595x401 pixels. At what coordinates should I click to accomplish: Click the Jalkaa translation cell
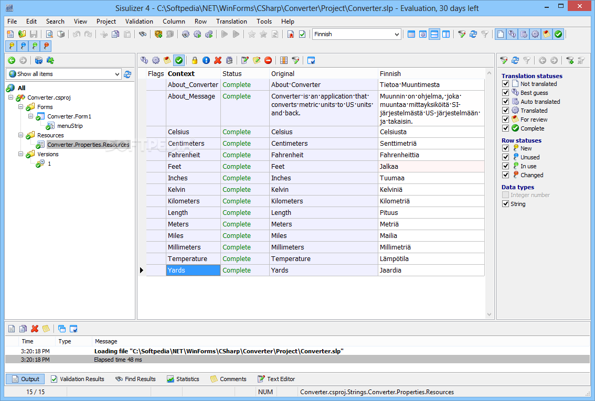431,166
